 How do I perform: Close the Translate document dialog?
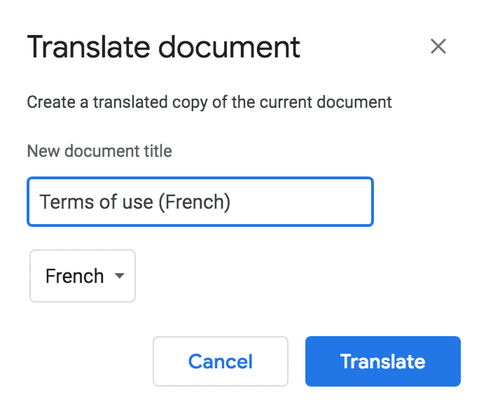[x=438, y=47]
